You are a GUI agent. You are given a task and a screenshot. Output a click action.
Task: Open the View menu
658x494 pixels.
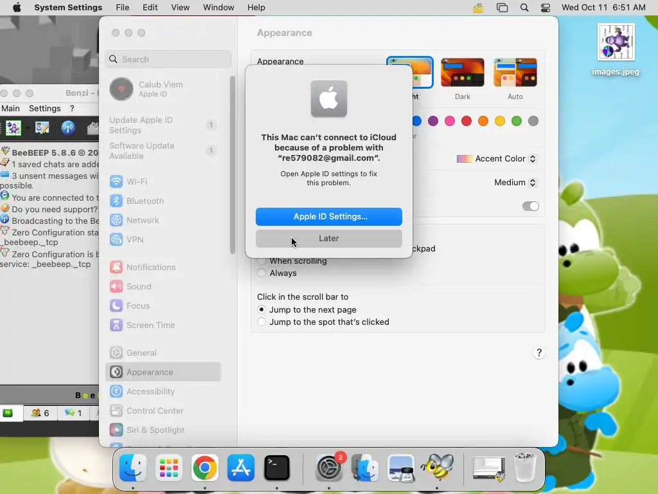[x=180, y=8]
